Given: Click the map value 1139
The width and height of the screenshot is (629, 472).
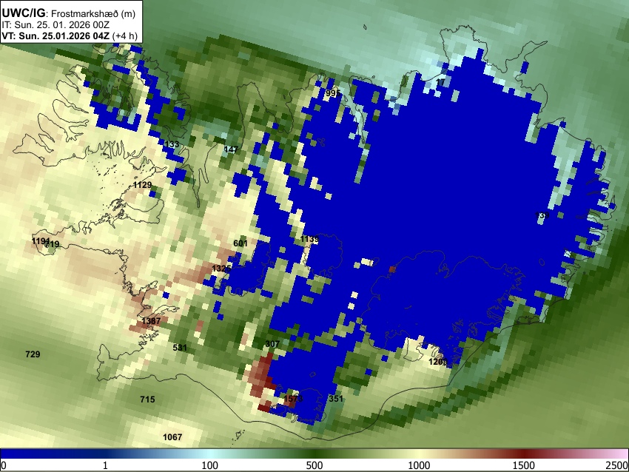Looking at the screenshot, I should click(x=309, y=240).
